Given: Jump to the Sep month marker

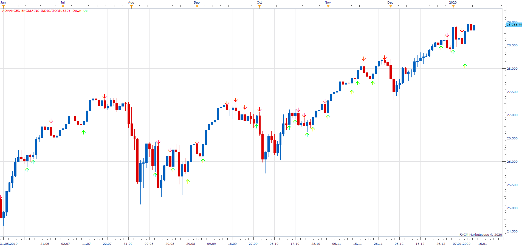Looking at the screenshot, I should point(197,7).
